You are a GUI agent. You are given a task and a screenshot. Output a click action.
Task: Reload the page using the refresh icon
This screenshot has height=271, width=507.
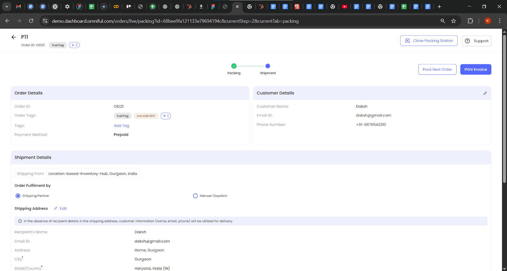[x=31, y=21]
